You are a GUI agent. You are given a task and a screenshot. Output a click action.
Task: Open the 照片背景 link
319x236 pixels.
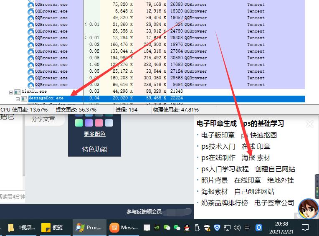click(x=215, y=180)
